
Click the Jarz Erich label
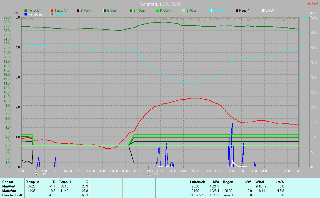point(312,3)
